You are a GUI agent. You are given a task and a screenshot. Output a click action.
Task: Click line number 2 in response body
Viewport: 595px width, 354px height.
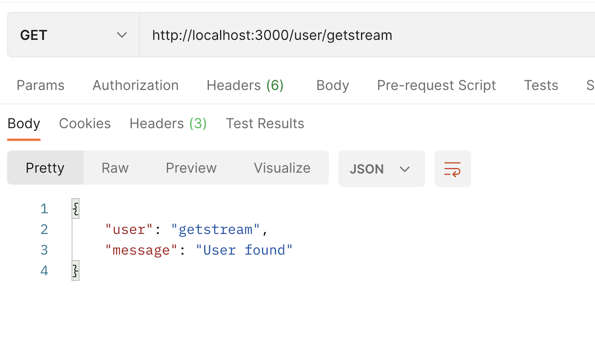pos(44,229)
